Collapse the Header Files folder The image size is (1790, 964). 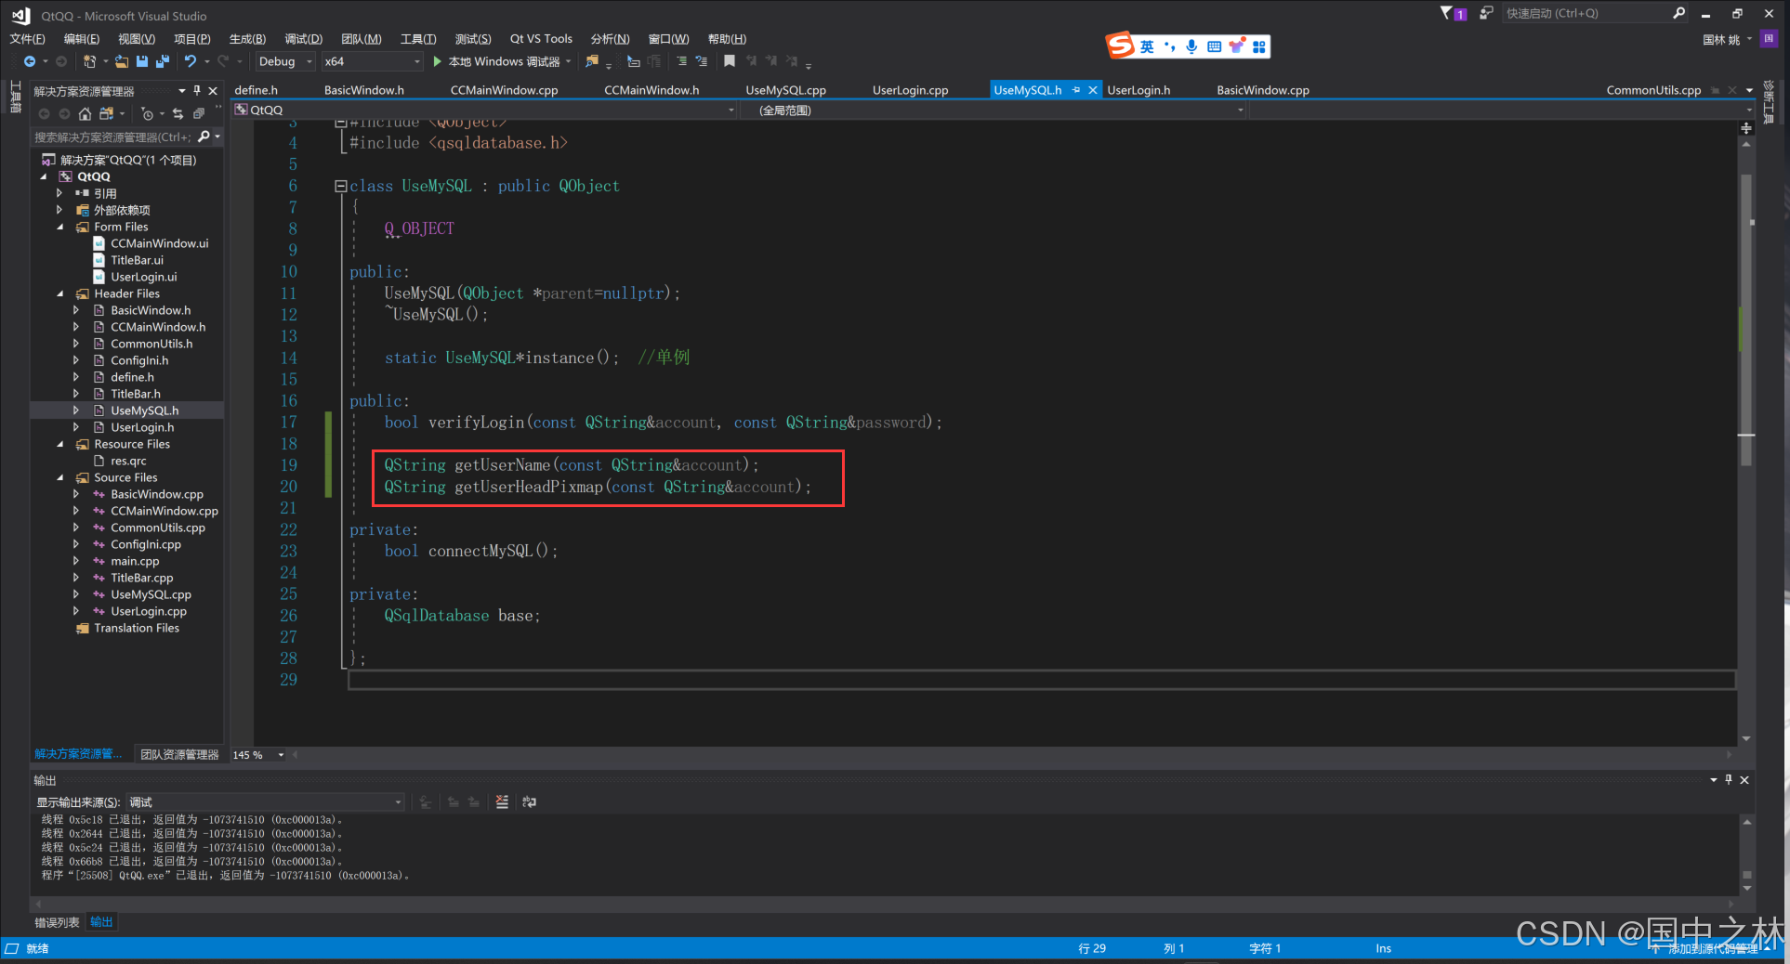tap(60, 293)
